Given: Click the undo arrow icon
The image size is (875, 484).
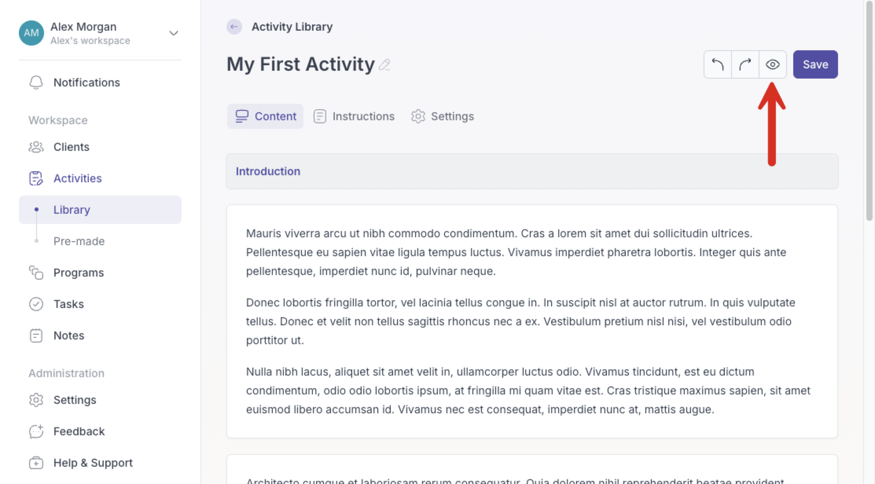Looking at the screenshot, I should click(718, 64).
